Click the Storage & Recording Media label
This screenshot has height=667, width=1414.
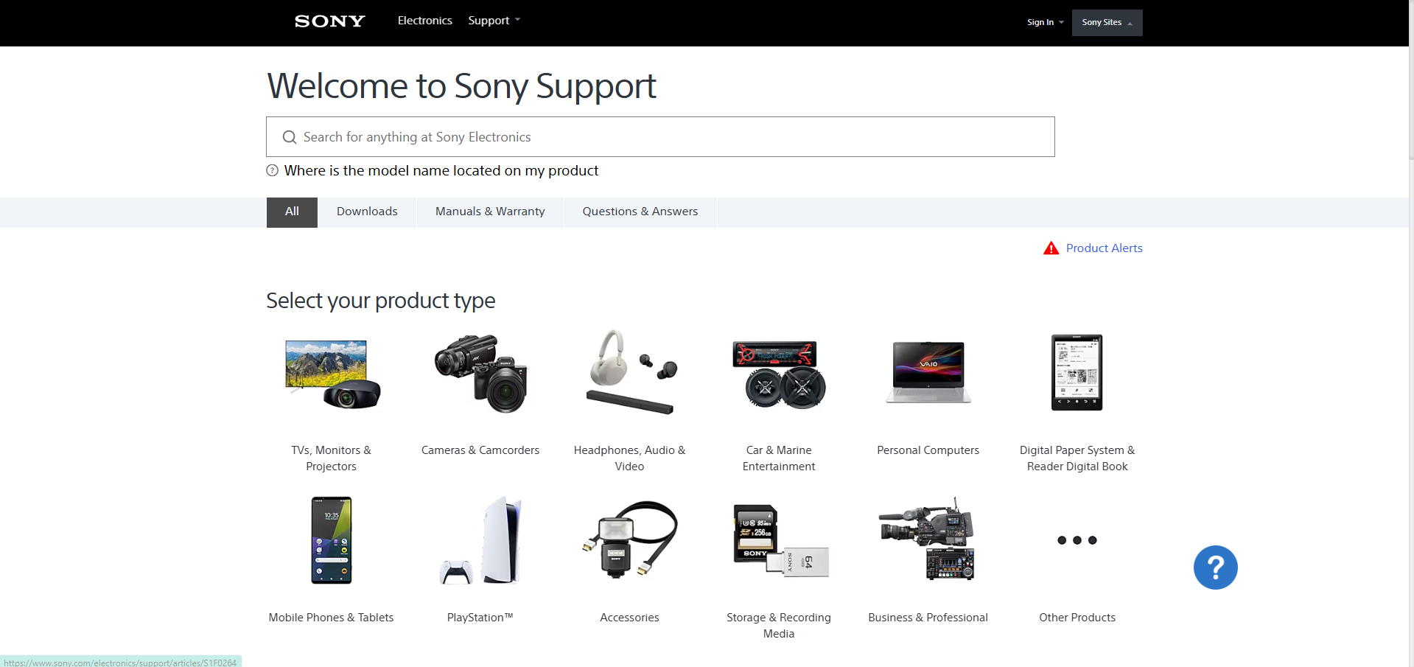tap(779, 626)
